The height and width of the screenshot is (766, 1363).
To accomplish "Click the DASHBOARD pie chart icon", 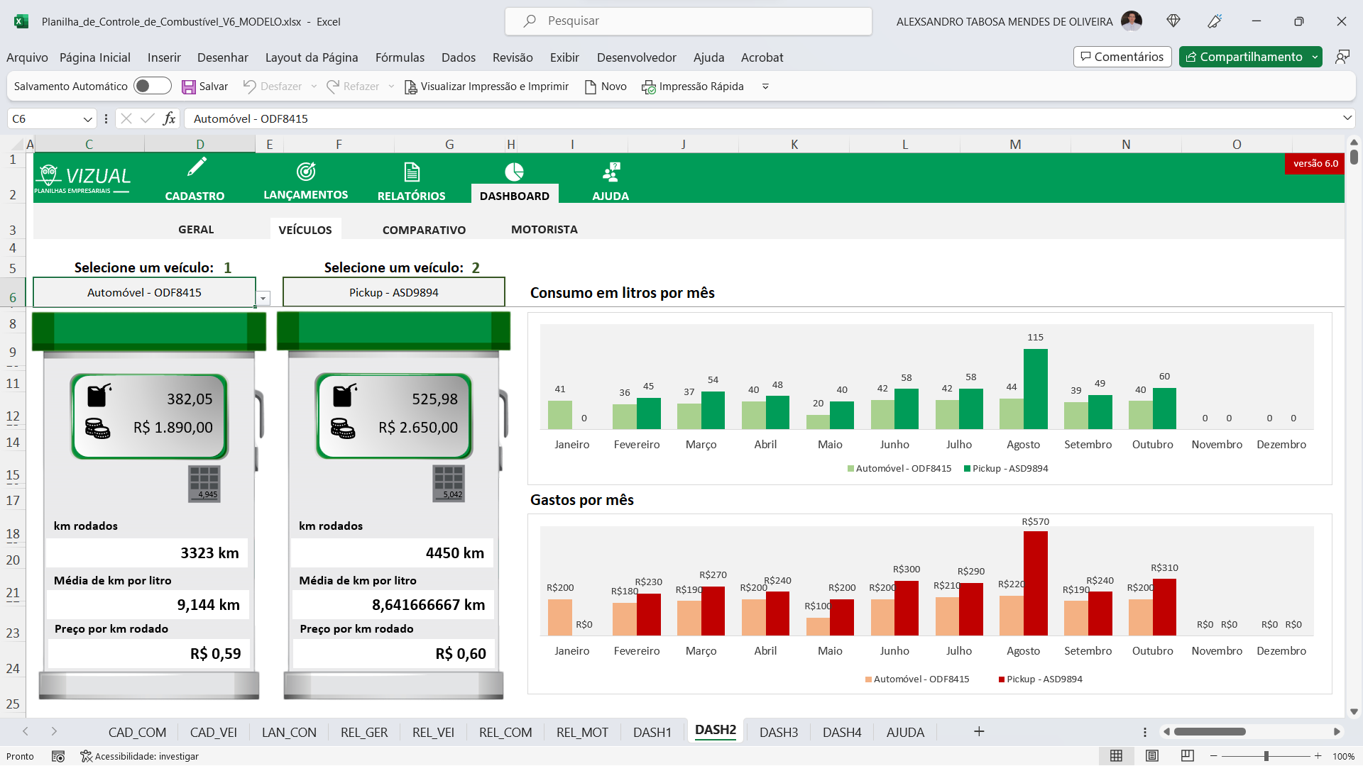I will [x=514, y=170].
